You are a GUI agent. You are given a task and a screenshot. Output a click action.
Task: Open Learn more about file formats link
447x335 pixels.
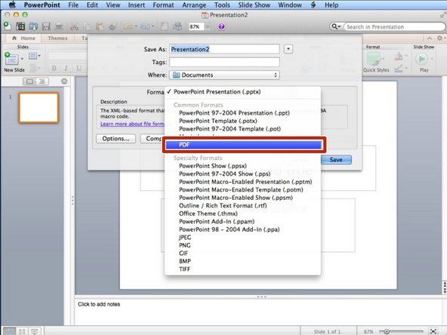[132, 124]
